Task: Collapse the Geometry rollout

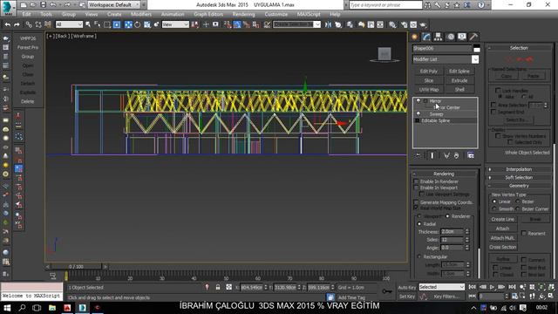Action: pos(519,186)
